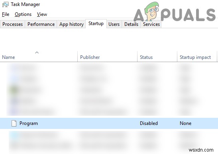Sort by the Startup impact column header
The width and height of the screenshot is (218, 154).
point(197,56)
